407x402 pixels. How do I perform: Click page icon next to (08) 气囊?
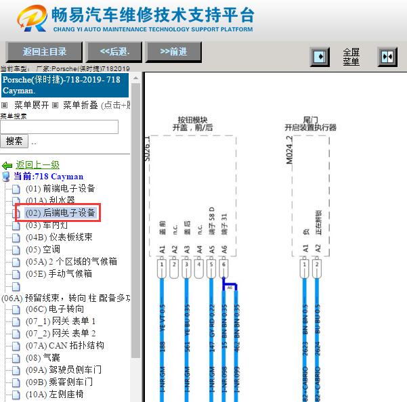coord(16,359)
